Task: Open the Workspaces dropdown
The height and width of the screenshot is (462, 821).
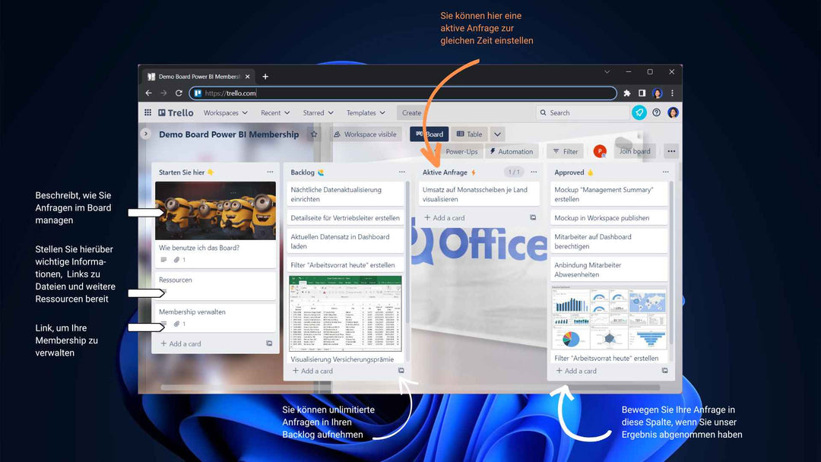Action: [225, 112]
